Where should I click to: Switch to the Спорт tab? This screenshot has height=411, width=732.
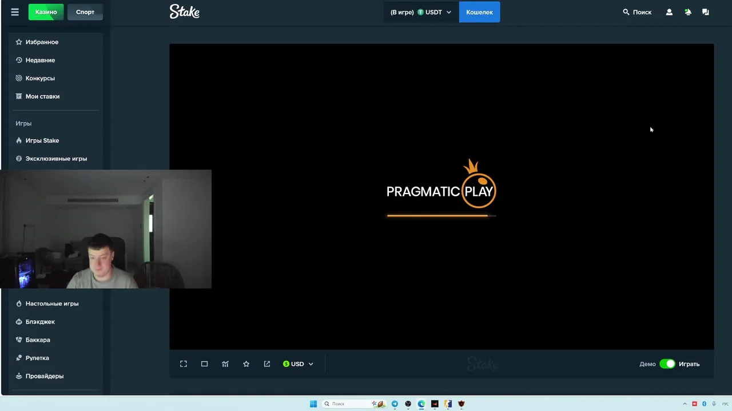click(85, 12)
